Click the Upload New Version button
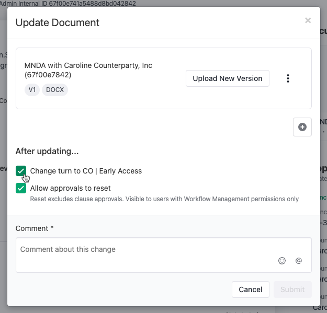 [227, 78]
